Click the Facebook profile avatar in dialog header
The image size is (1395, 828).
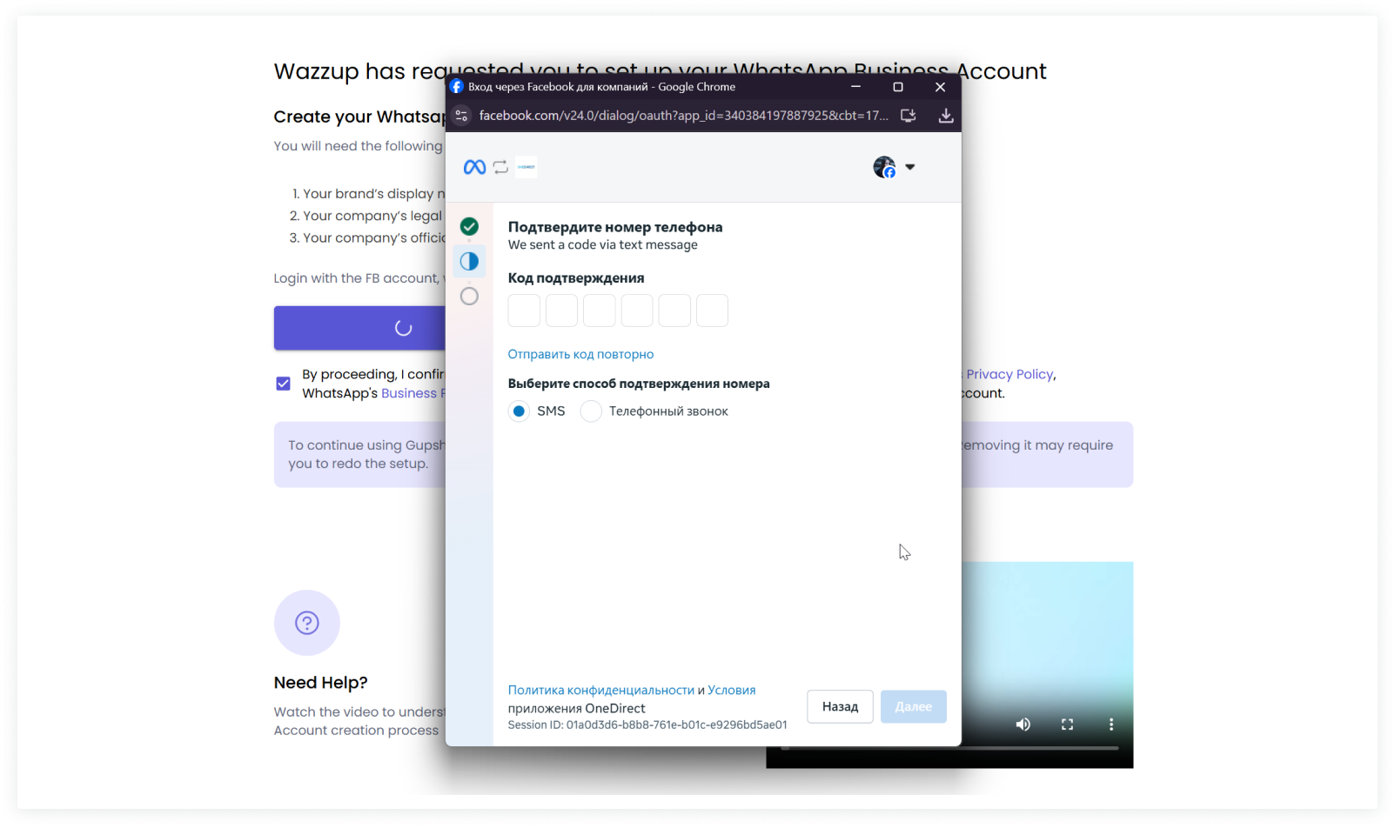[x=884, y=167]
